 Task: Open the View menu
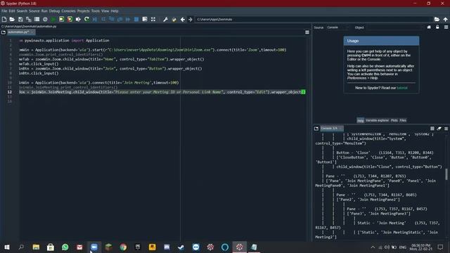(x=105, y=11)
